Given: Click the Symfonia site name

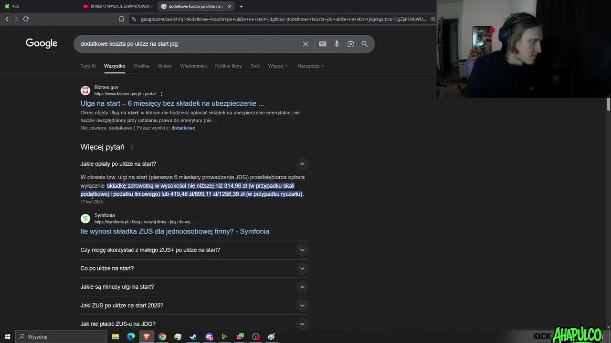Looking at the screenshot, I should pos(105,215).
